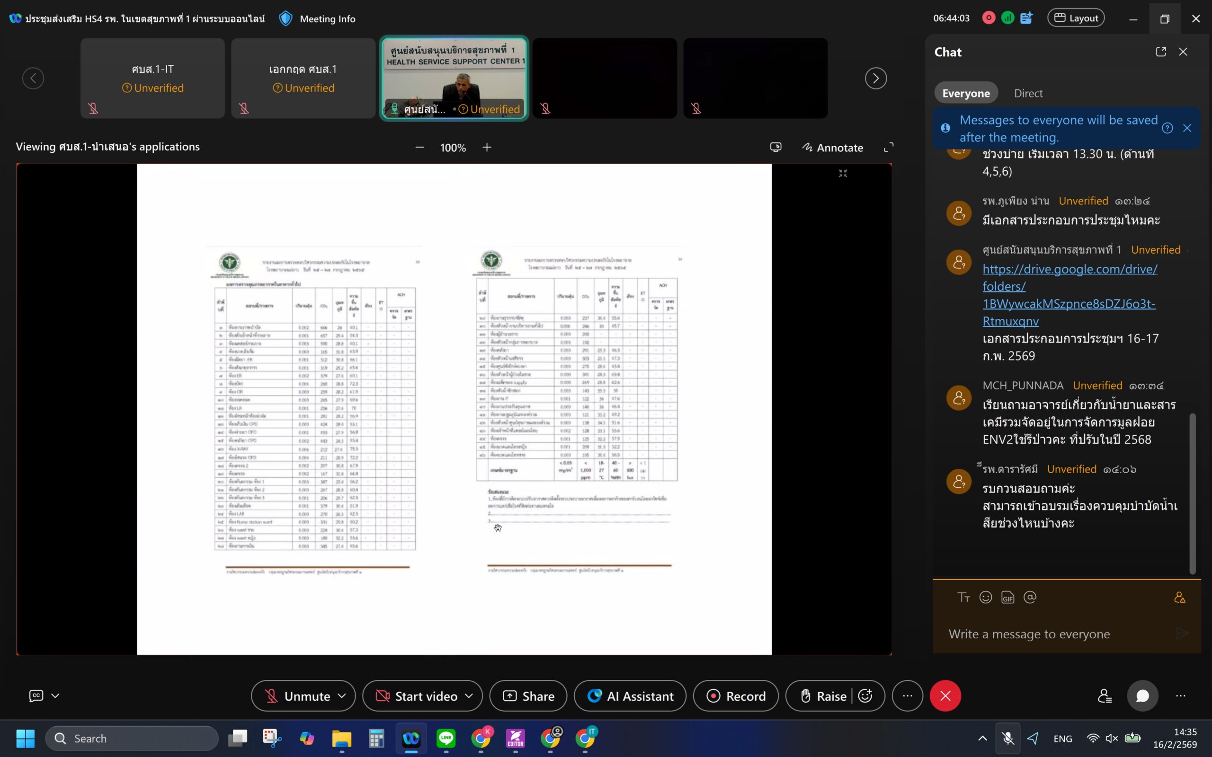Open emoji picker in chat
The image size is (1212, 757).
tap(985, 597)
